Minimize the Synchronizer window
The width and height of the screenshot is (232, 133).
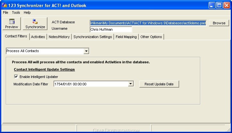point(212,5)
